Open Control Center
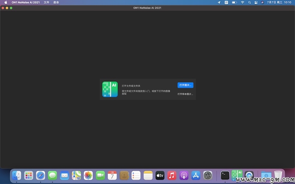The height and width of the screenshot is (184, 295). pyautogui.click(x=256, y=3)
